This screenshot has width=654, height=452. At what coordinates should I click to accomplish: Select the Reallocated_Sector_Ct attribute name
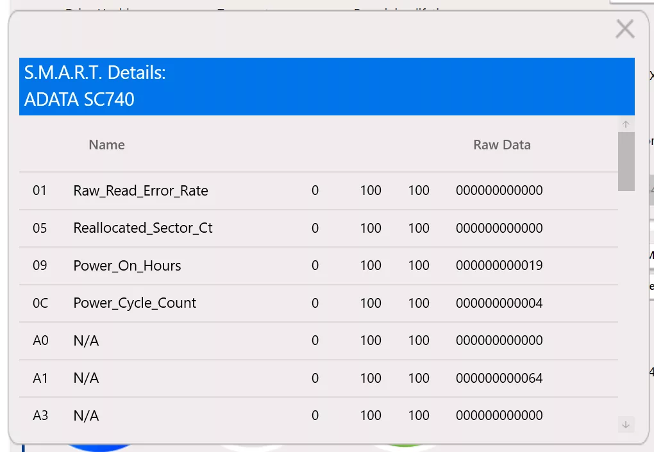(142, 228)
